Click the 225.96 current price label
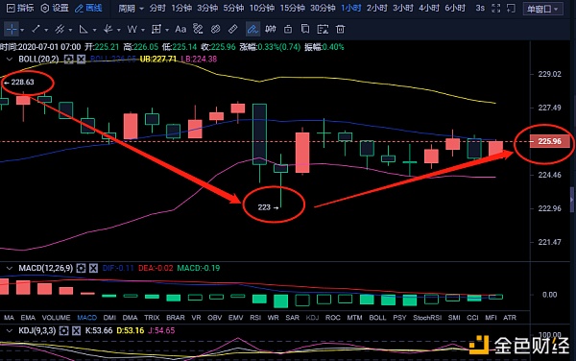 pyautogui.click(x=550, y=141)
